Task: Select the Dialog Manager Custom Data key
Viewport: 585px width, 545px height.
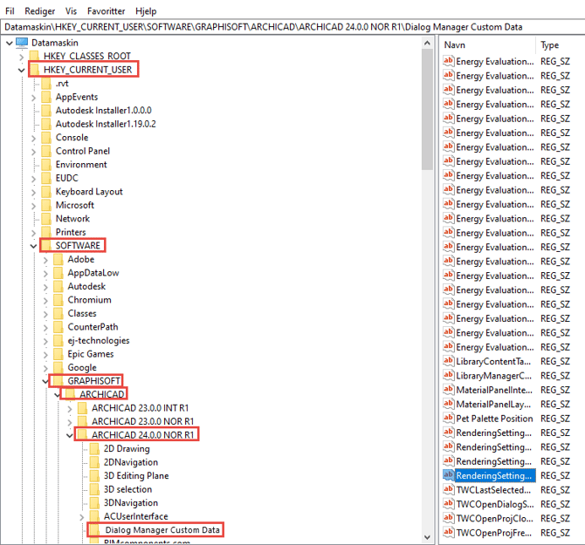Action: tap(161, 529)
